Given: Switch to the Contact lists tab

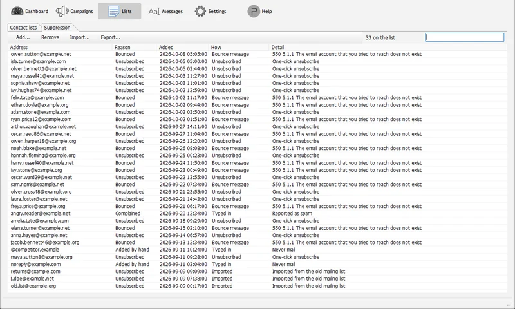Looking at the screenshot, I should pyautogui.click(x=23, y=28).
